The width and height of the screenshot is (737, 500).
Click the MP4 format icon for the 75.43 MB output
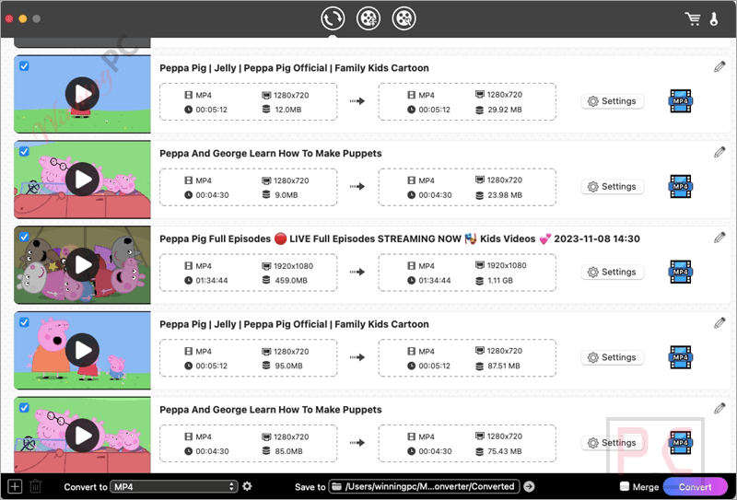pyautogui.click(x=680, y=443)
